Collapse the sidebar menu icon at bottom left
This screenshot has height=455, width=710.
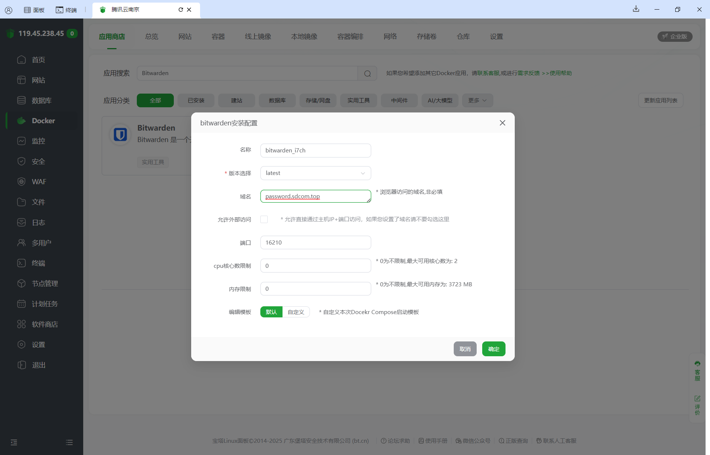pyautogui.click(x=14, y=442)
